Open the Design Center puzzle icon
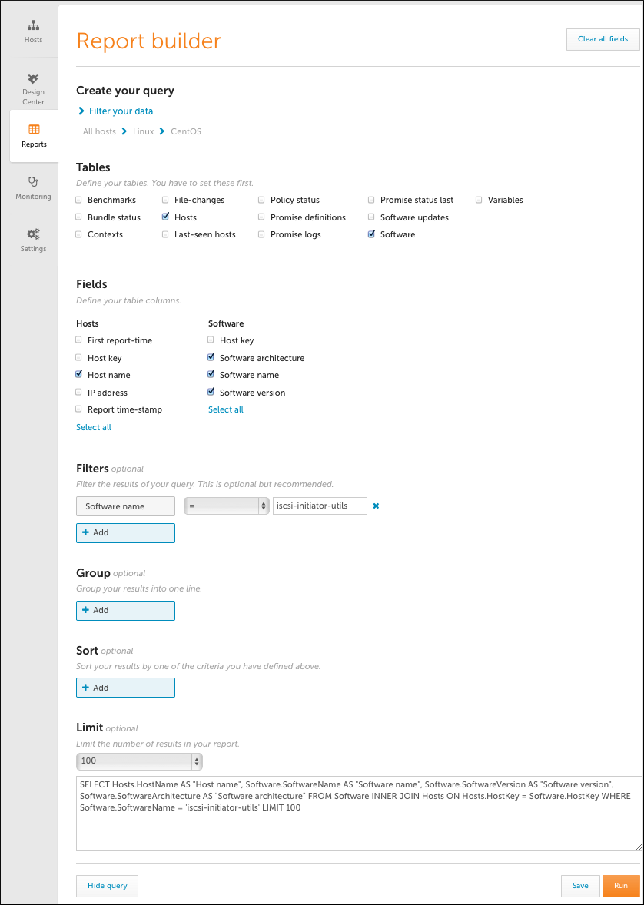Screen dimensions: 644x905 34,78
